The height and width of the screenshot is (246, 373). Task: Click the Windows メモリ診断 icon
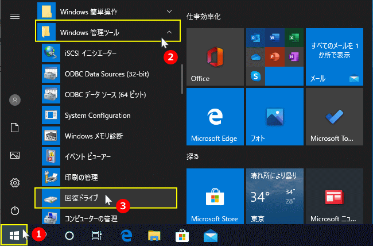point(51,136)
